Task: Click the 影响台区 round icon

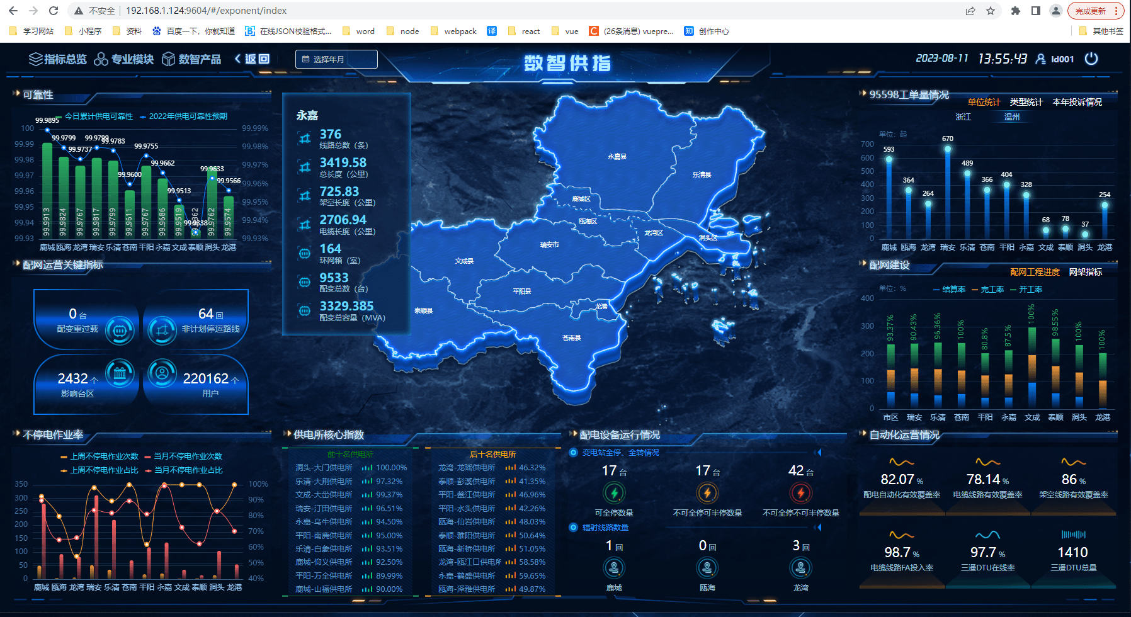Action: (x=120, y=373)
